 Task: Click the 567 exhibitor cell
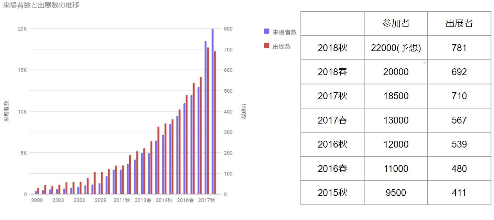pos(459,120)
